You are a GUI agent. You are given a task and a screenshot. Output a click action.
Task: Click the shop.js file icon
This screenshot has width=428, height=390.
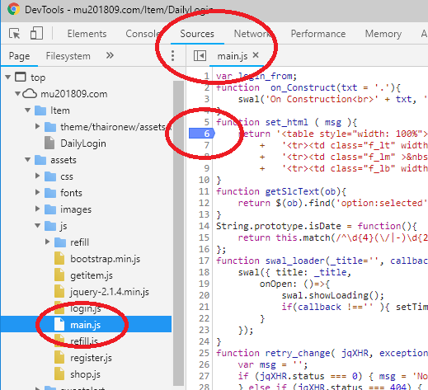coord(59,374)
